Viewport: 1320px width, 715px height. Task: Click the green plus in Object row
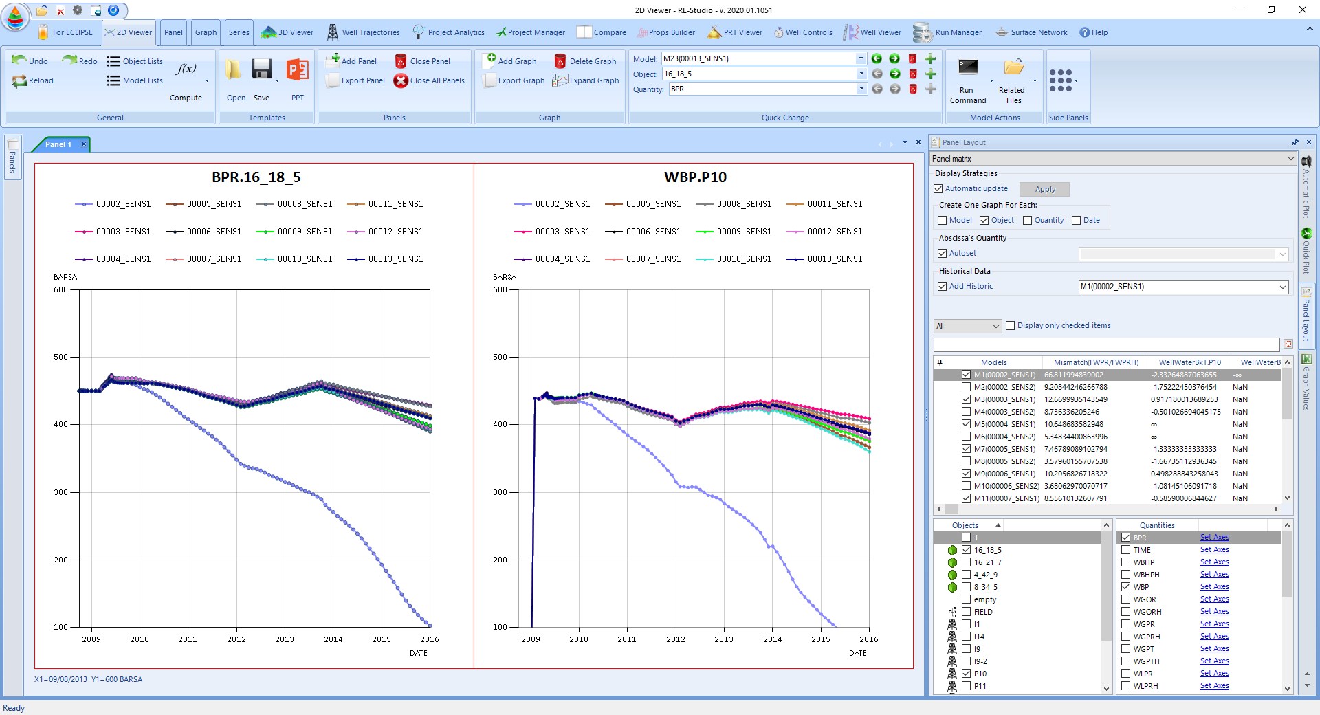930,74
